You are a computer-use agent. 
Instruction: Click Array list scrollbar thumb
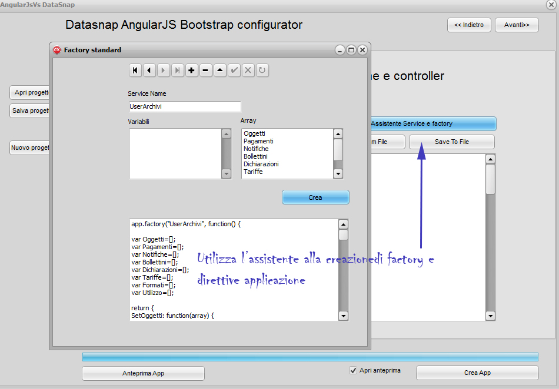pos(338,150)
